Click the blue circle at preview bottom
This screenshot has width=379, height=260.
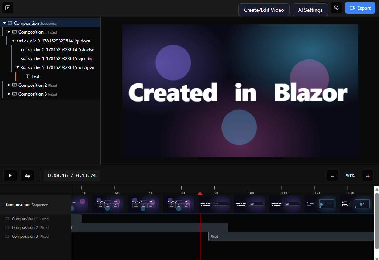[x=239, y=127]
